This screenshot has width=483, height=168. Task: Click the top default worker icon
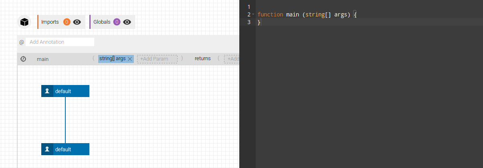click(x=47, y=91)
